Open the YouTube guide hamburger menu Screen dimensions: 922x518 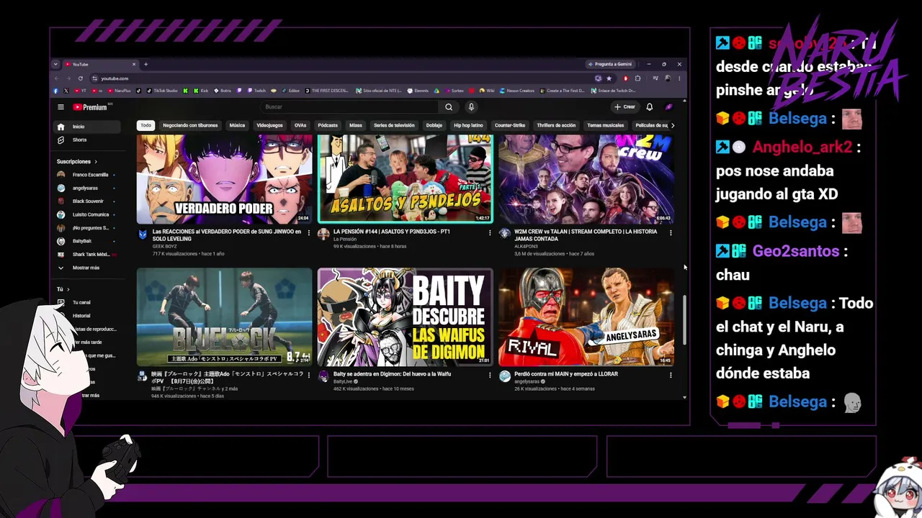[61, 107]
